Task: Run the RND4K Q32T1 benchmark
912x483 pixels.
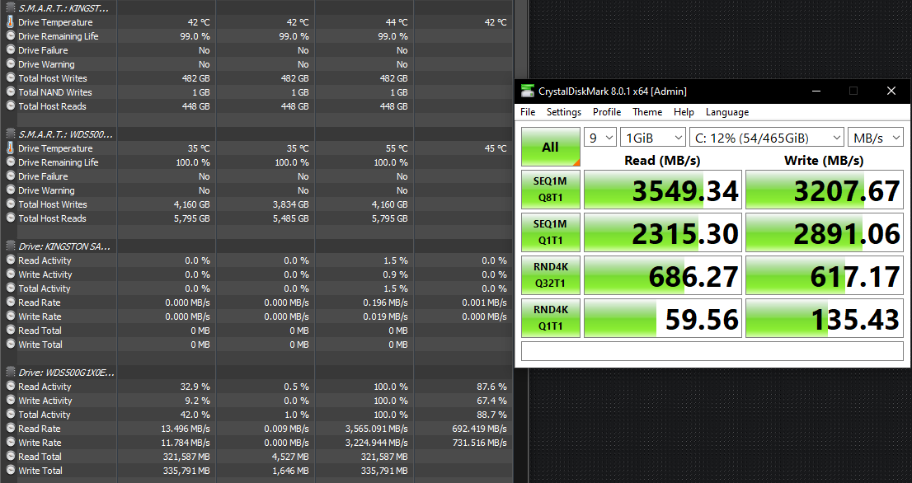Action: pos(550,275)
